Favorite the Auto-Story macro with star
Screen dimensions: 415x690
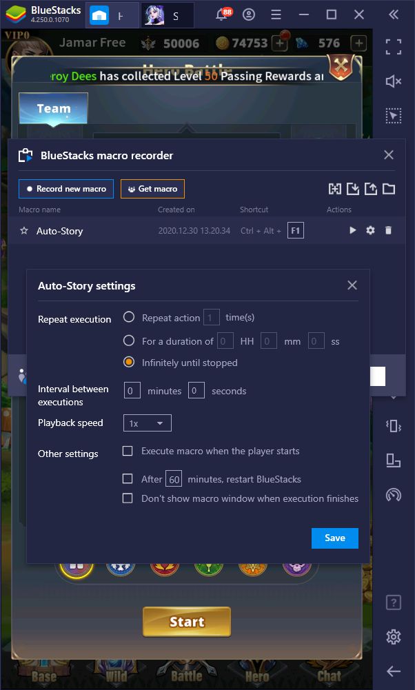[x=24, y=231]
